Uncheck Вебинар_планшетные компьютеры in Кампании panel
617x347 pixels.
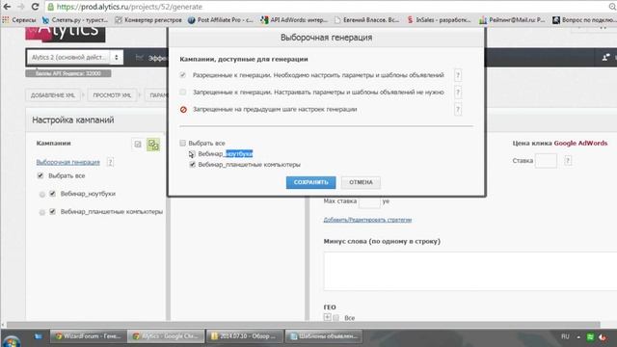pos(52,212)
